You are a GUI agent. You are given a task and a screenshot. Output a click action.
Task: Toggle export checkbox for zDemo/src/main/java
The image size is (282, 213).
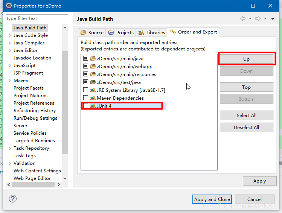point(85,58)
